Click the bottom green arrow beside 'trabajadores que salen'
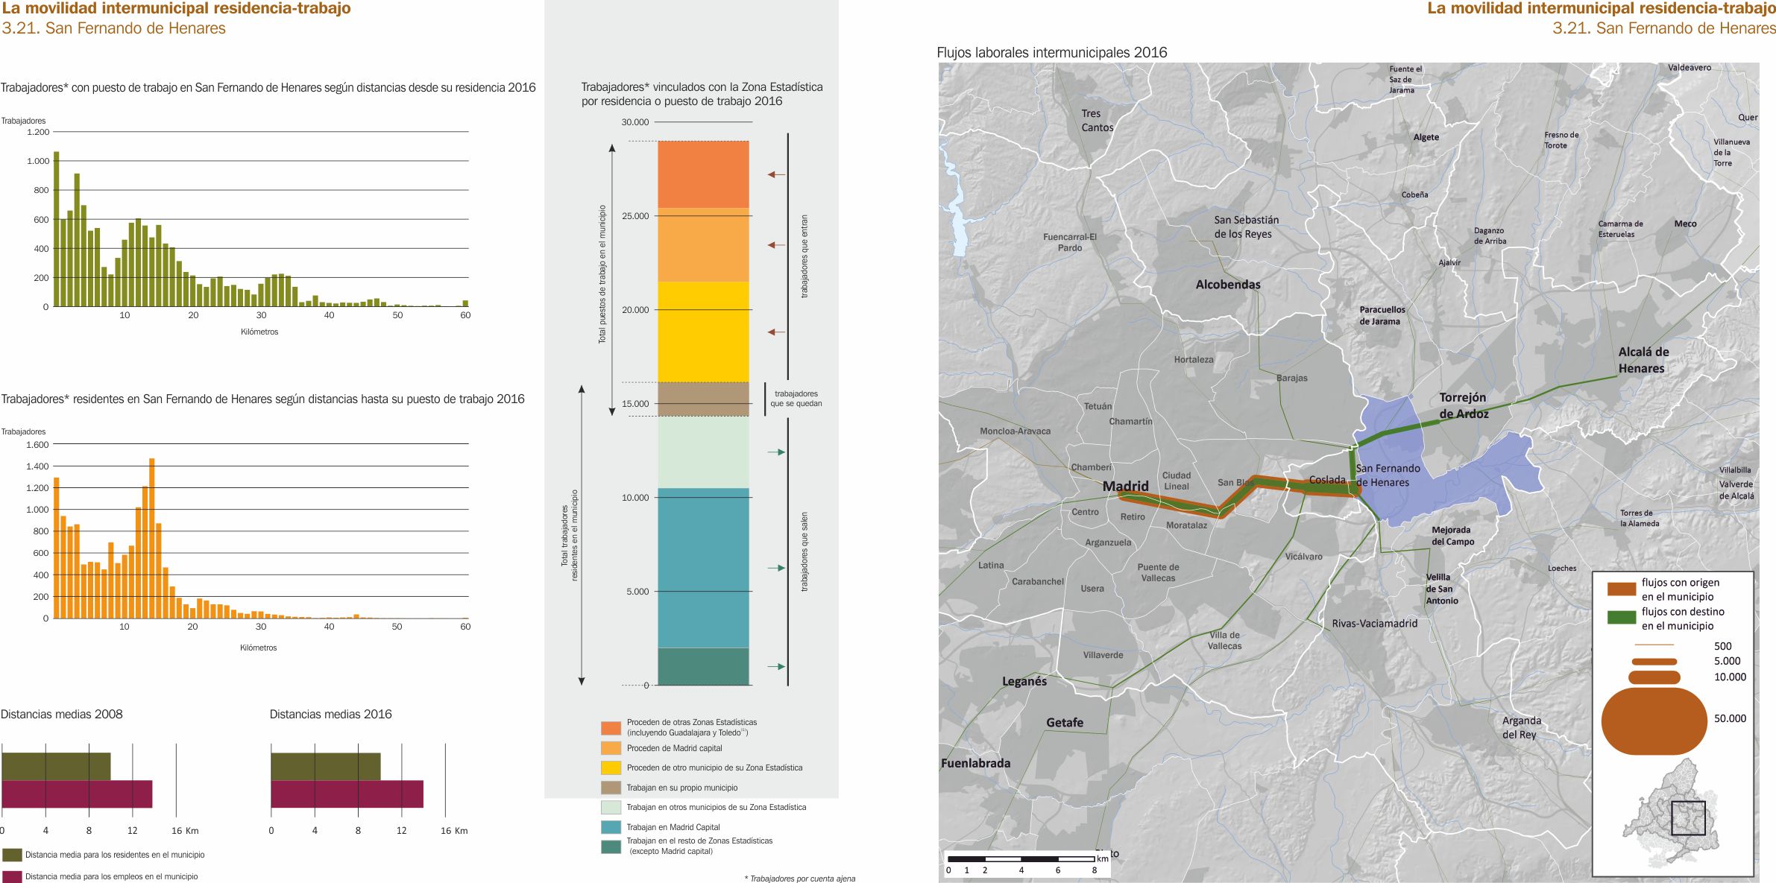The image size is (1776, 883). click(776, 666)
